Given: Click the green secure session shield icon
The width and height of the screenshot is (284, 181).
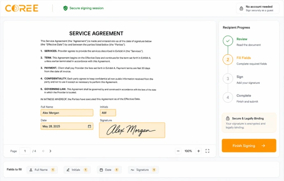Looking at the screenshot, I should click(x=65, y=8).
